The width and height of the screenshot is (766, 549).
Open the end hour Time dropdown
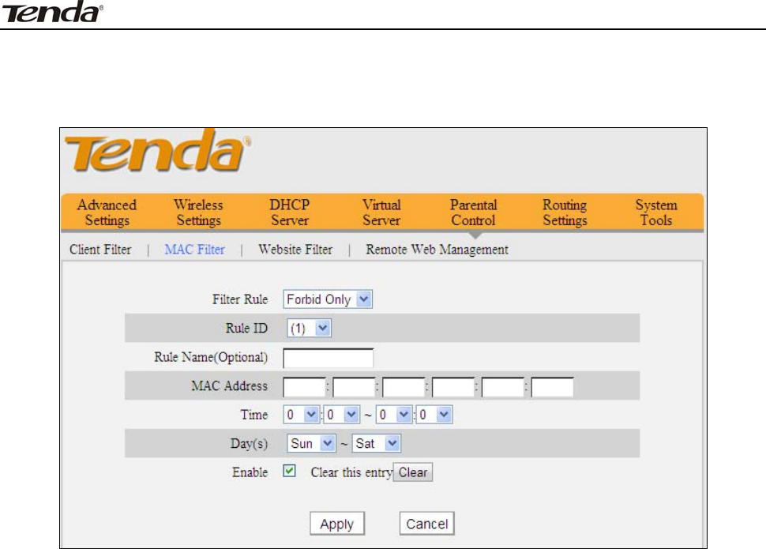point(394,415)
